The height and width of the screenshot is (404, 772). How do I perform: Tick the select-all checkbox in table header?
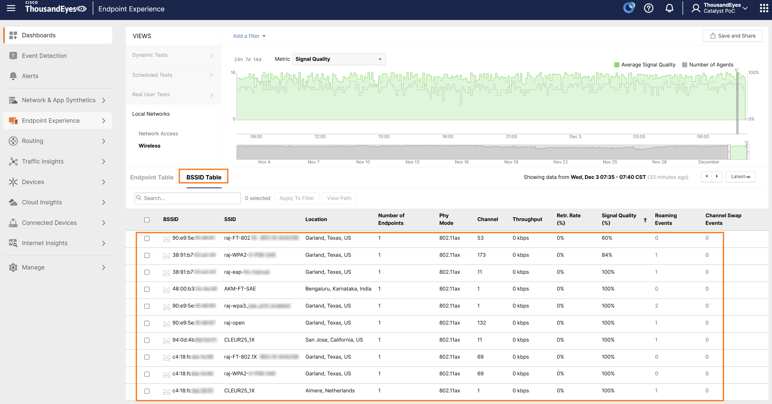click(x=147, y=220)
